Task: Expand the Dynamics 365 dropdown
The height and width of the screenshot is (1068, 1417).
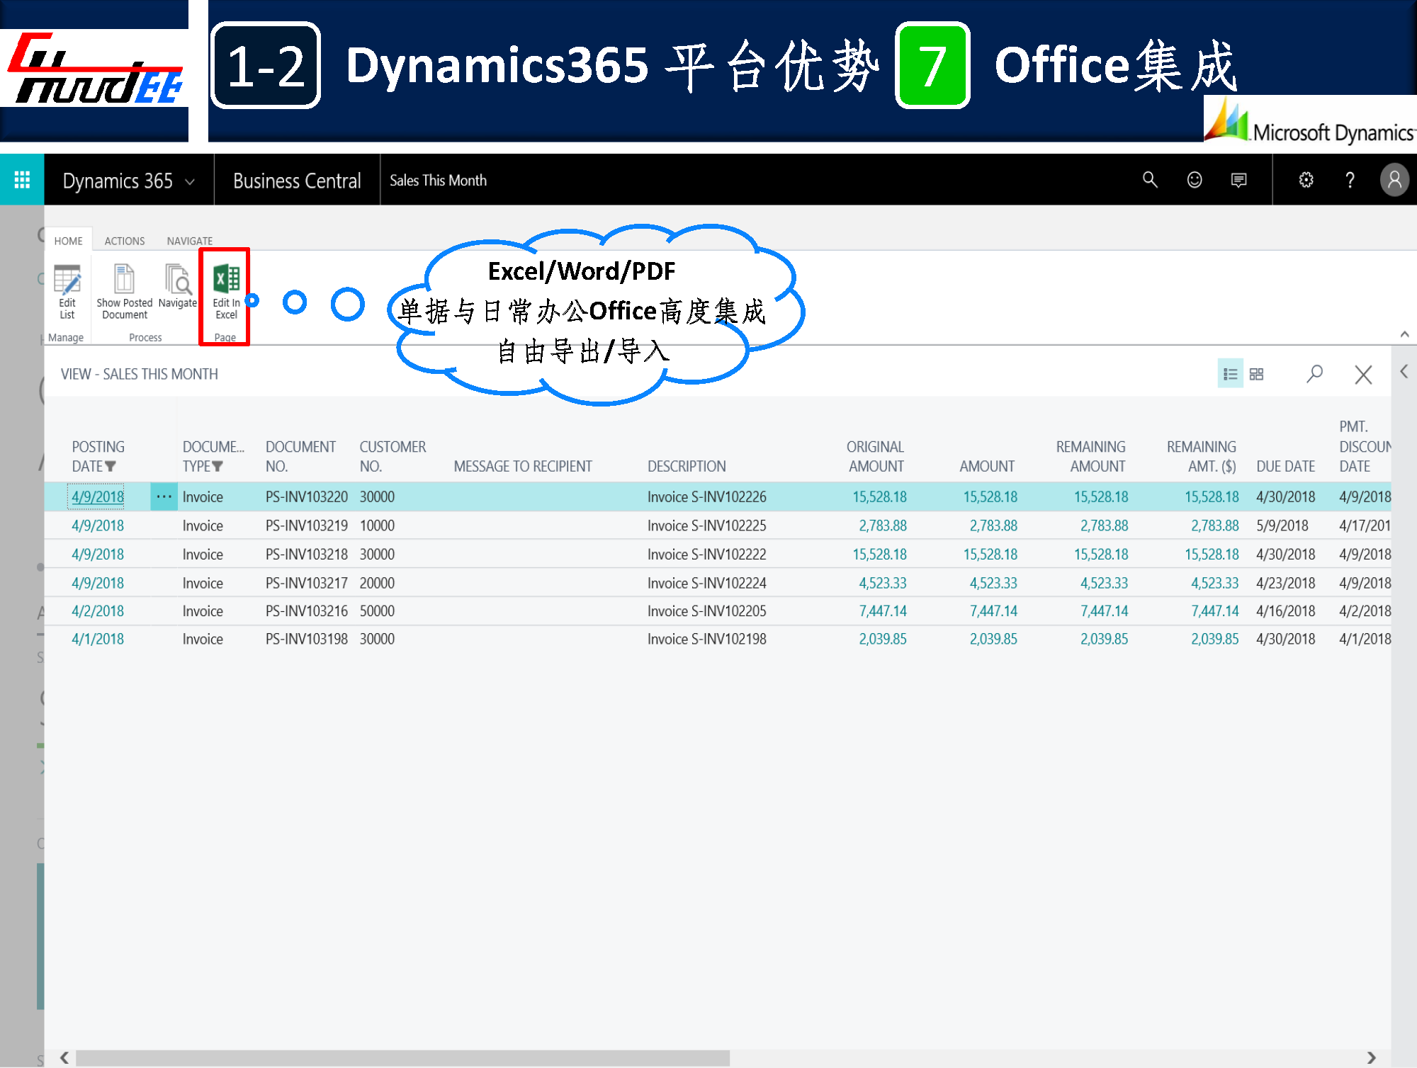Action: pos(190,182)
